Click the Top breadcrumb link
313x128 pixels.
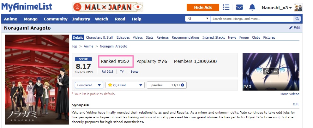pos(75,46)
